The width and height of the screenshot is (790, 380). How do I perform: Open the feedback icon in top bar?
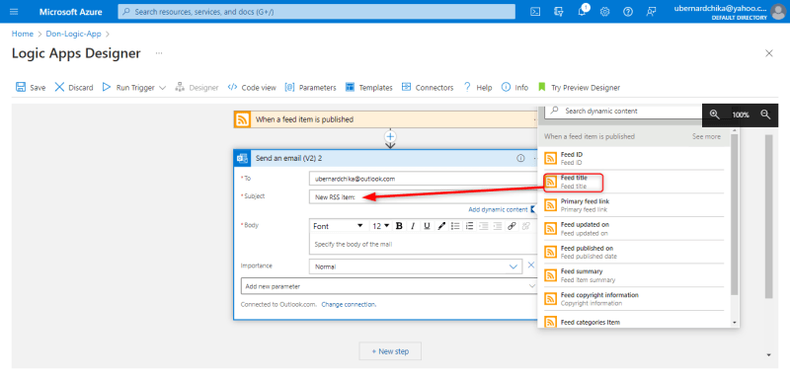tap(652, 12)
